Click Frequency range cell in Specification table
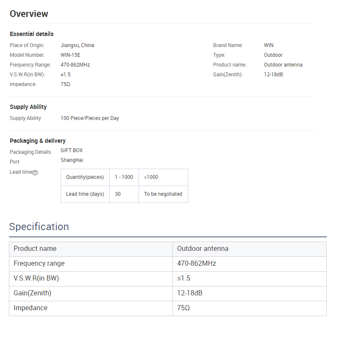This screenshot has height=339, width=339. click(39, 263)
